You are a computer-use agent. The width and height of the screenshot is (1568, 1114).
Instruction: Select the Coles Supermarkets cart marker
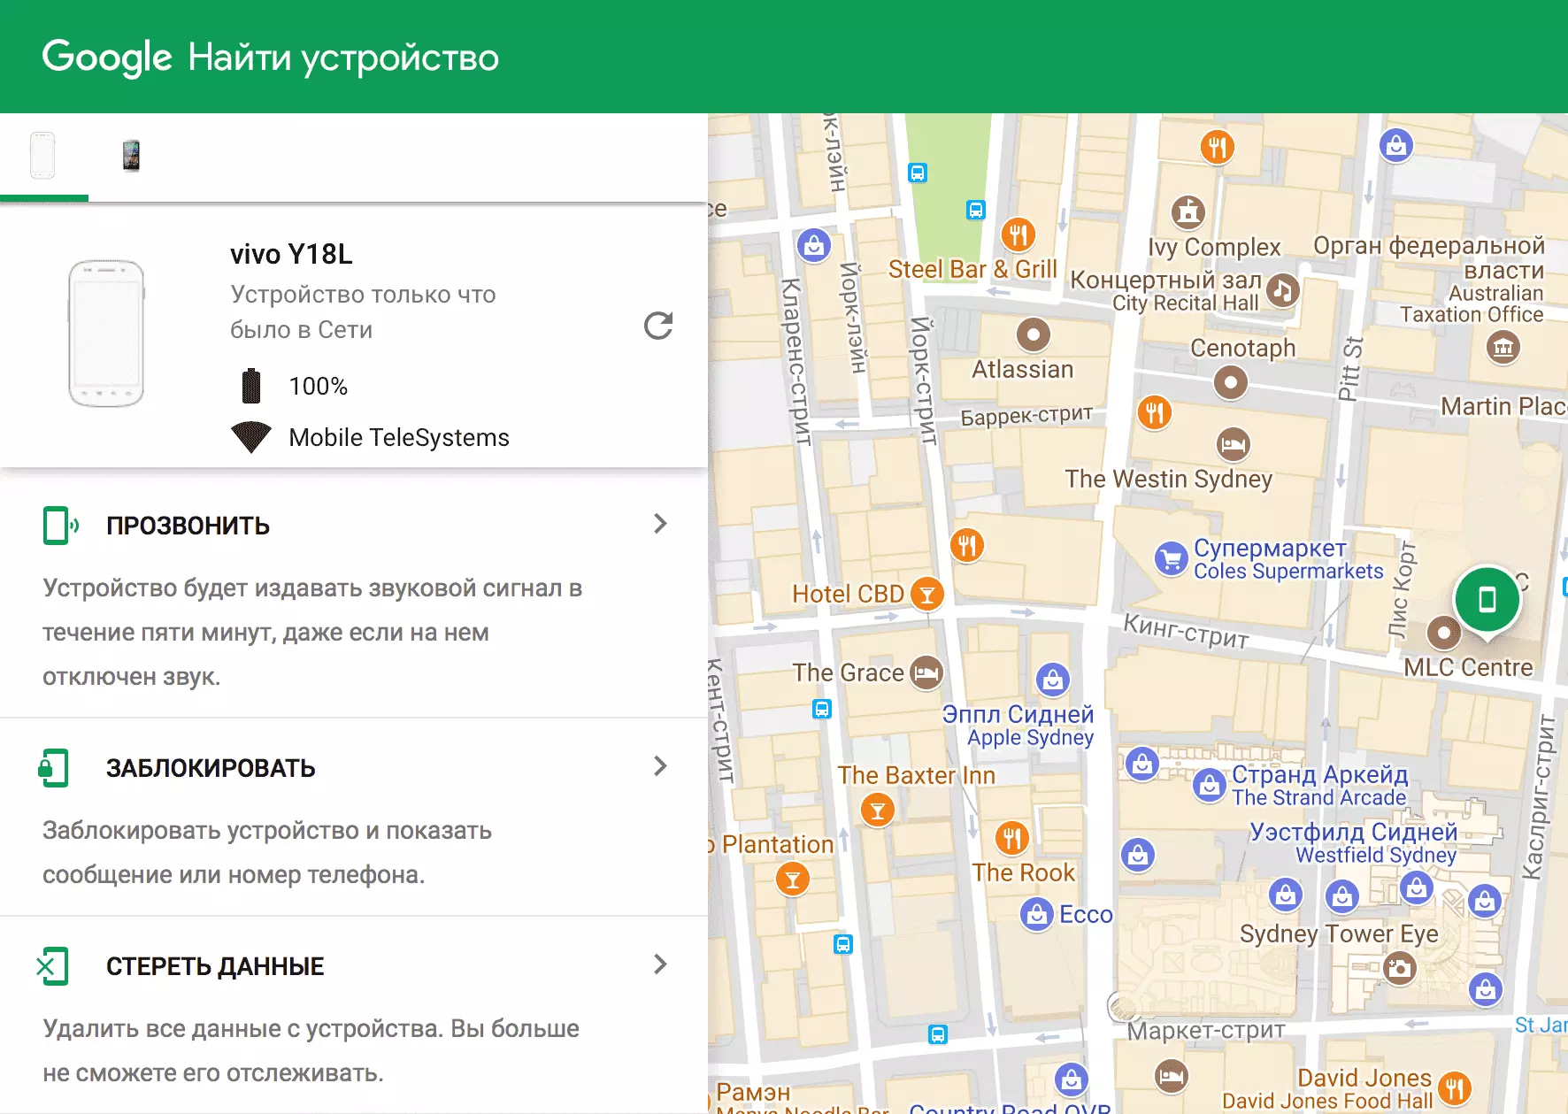tap(1172, 558)
